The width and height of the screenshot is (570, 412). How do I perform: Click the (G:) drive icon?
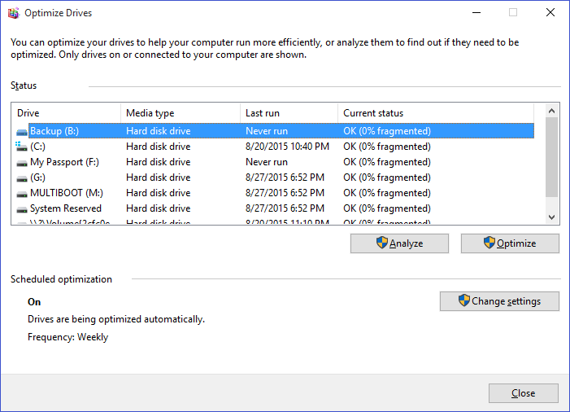click(22, 178)
